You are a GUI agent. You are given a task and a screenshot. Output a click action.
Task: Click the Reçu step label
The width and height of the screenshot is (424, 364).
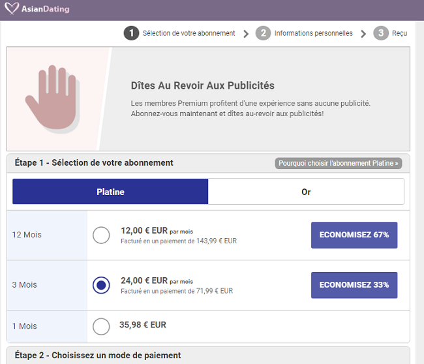coord(399,33)
